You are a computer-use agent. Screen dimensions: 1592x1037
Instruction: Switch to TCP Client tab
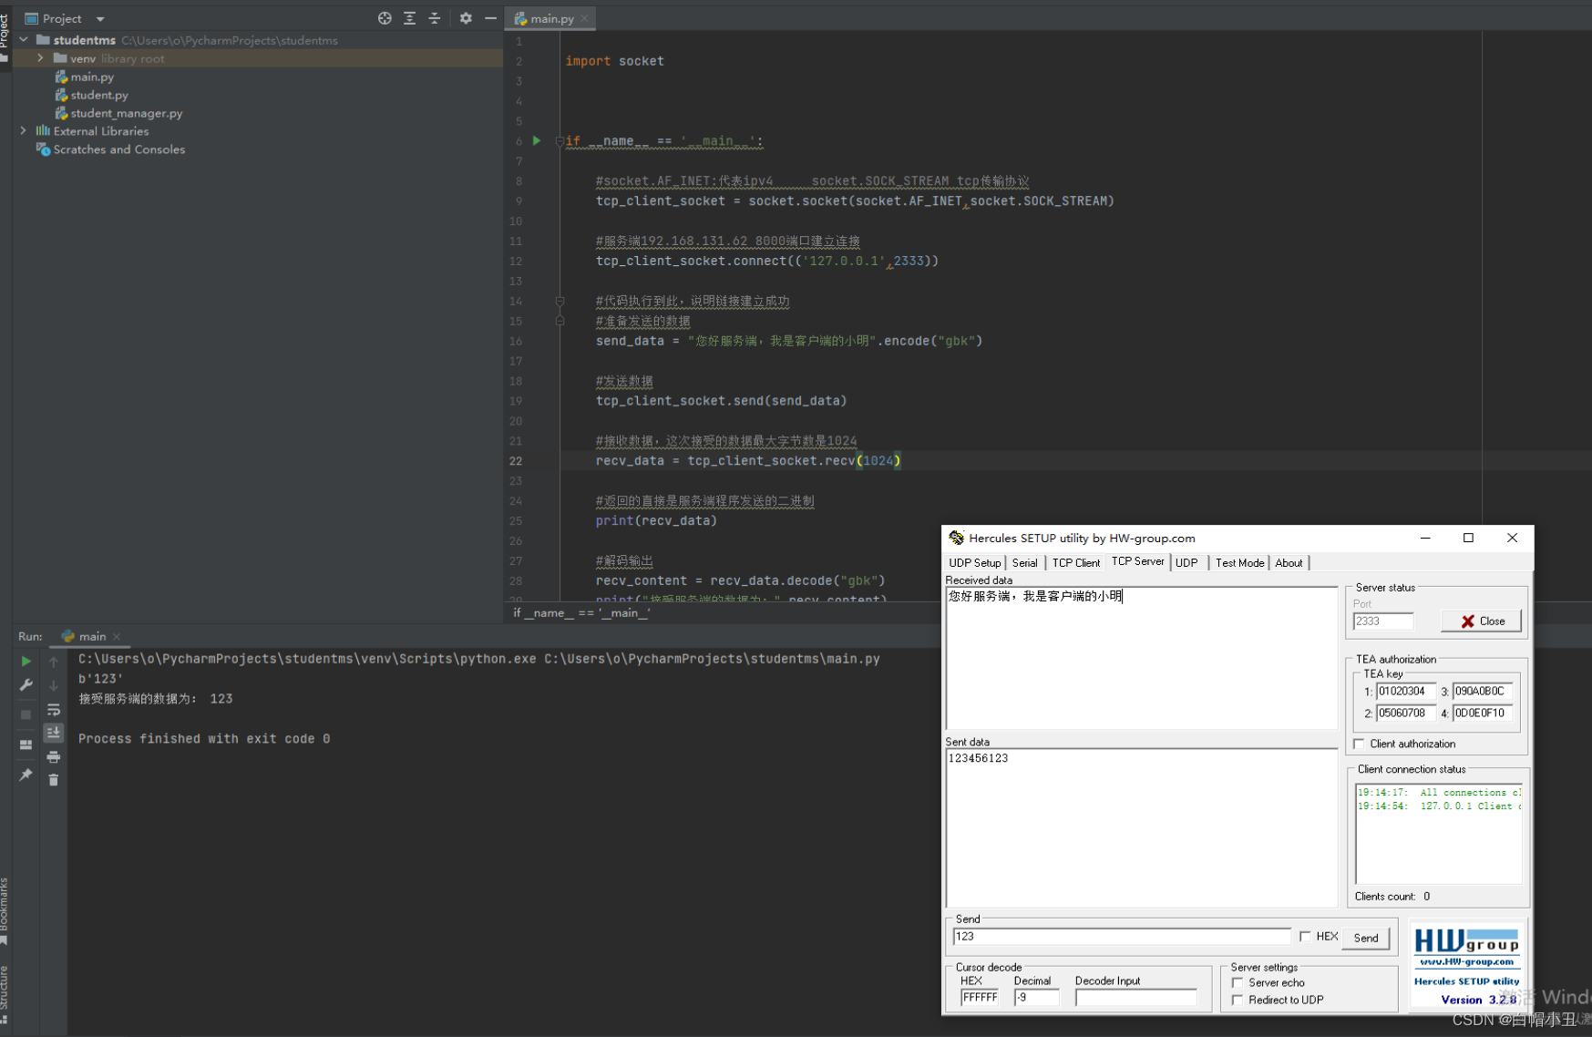(1076, 563)
